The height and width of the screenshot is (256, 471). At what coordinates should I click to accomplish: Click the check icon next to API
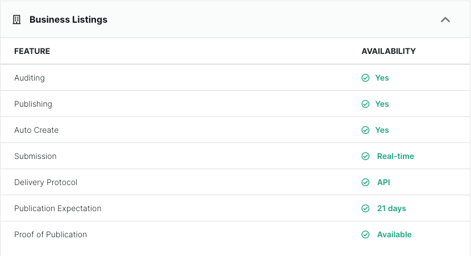[x=365, y=182]
